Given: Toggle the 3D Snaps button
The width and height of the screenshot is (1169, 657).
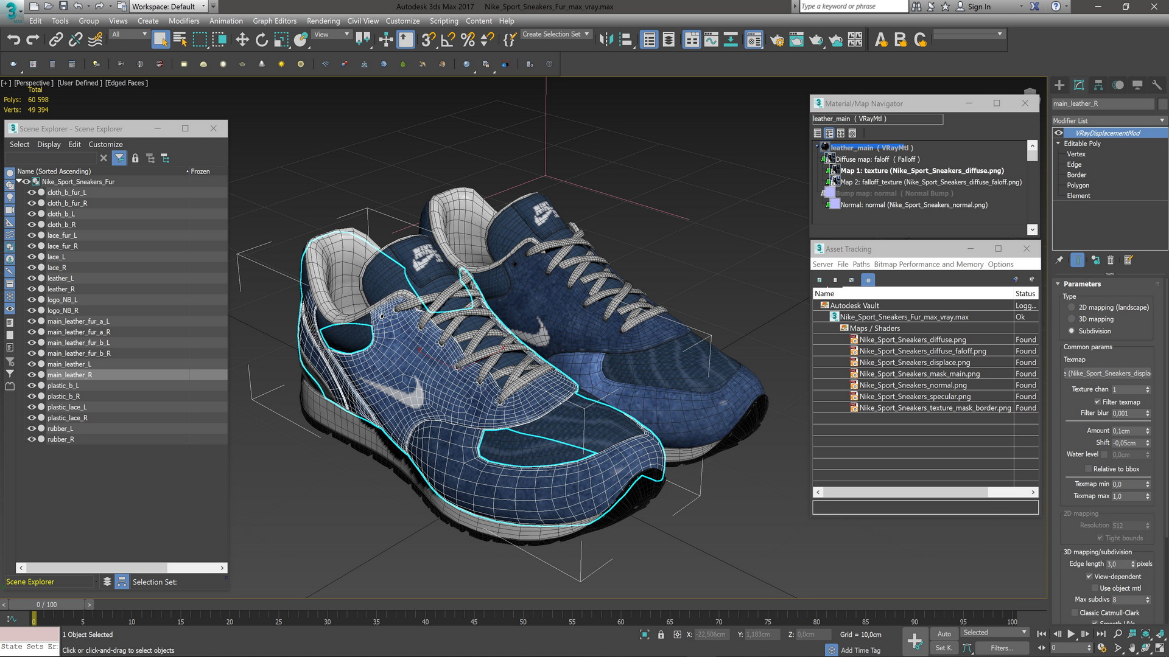Looking at the screenshot, I should click(x=428, y=40).
